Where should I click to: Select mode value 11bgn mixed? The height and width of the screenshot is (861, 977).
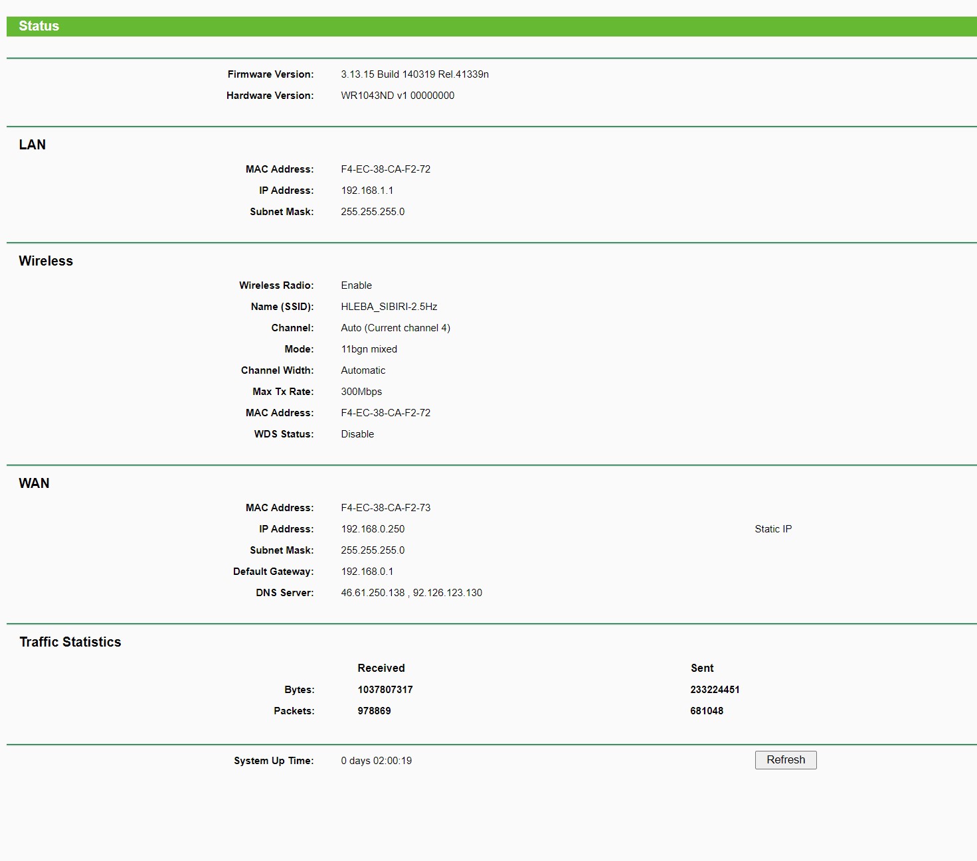coord(369,349)
